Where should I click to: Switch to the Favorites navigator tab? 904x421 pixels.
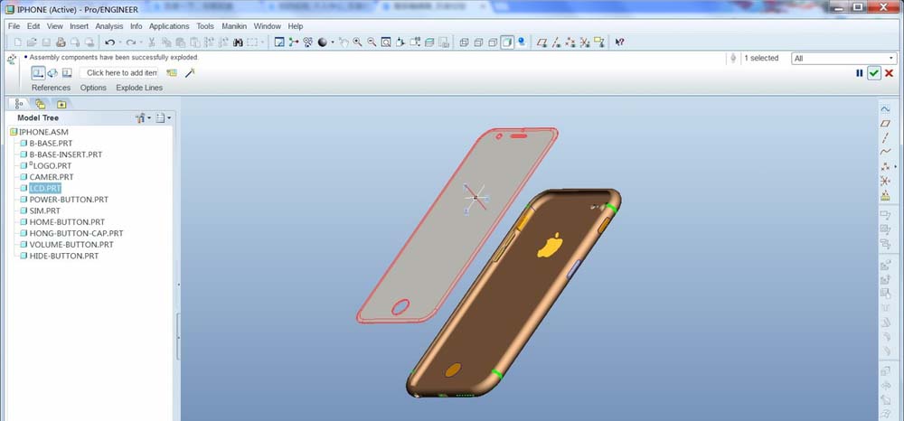pyautogui.click(x=61, y=104)
